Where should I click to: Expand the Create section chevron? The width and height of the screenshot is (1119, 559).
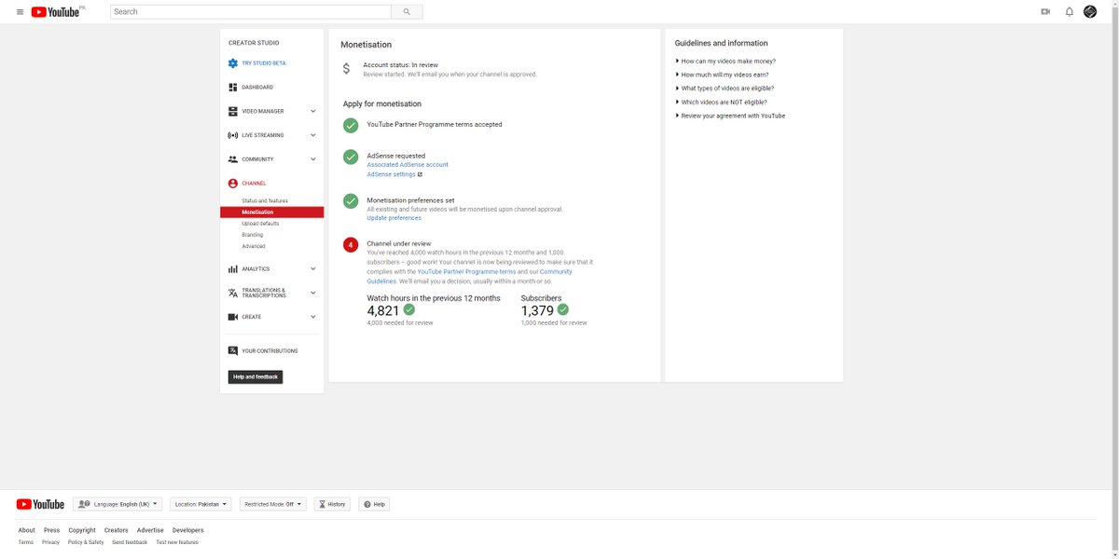tap(312, 317)
